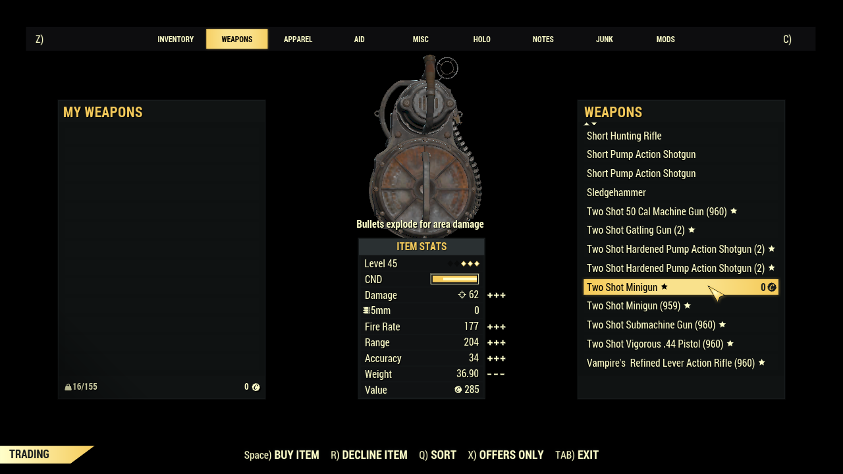The image size is (843, 474).
Task: Click star icon next to Vampire's Refined Lever Action Rifle
Action: pyautogui.click(x=762, y=363)
